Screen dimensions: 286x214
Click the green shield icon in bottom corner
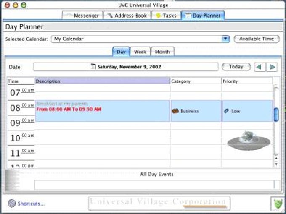(277, 203)
